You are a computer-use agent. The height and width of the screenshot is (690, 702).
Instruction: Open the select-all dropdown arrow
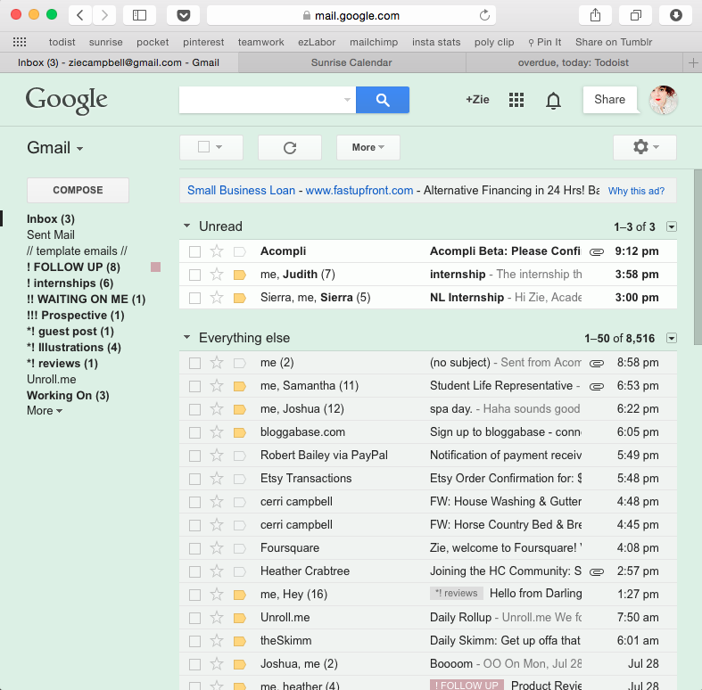coord(219,147)
